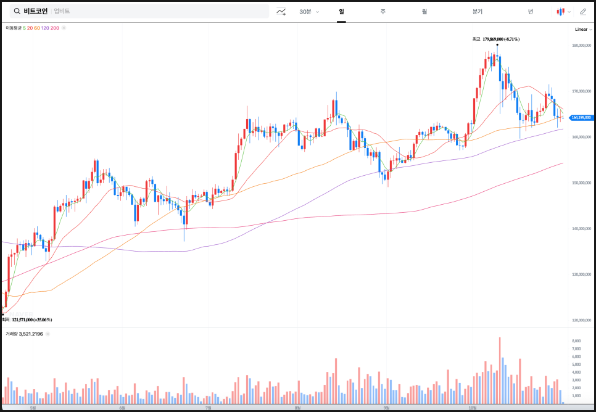Click the pencil drawing tool icon
Screen dimensions: 596x412
pyautogui.click(x=583, y=11)
